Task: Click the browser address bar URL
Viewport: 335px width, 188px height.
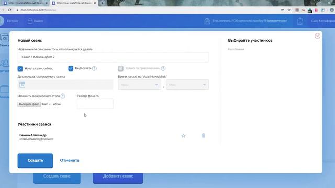Action: coord(38,10)
